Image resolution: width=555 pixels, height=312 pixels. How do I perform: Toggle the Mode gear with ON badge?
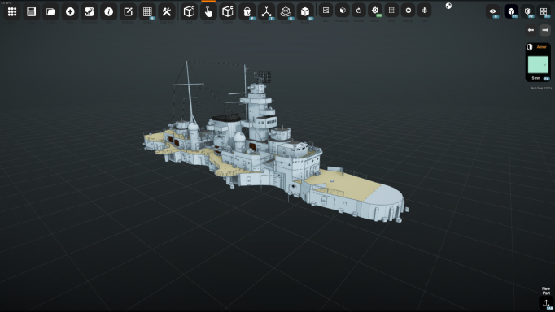click(375, 11)
